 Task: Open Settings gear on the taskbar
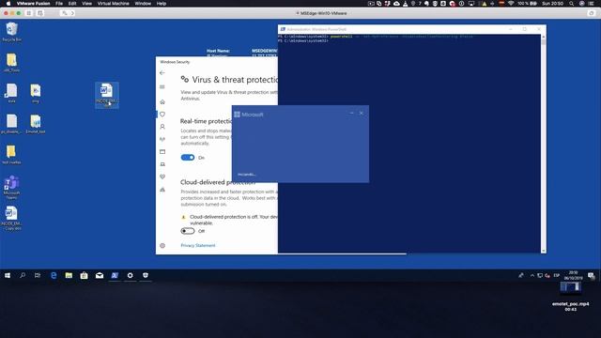[x=130, y=275]
